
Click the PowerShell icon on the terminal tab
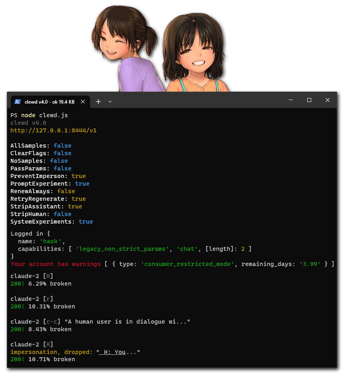(18, 101)
